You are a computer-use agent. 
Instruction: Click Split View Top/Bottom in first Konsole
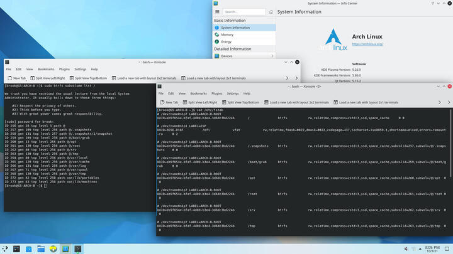88,78
